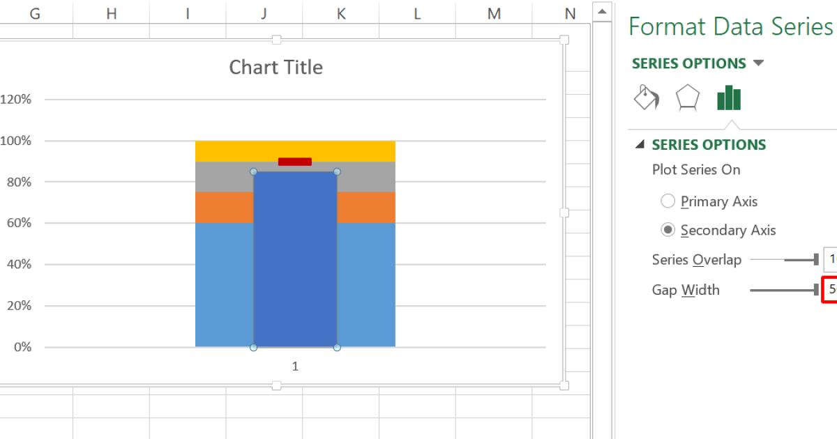Select the category axis label 1
Image resolution: width=837 pixels, height=439 pixels.
[x=294, y=365]
